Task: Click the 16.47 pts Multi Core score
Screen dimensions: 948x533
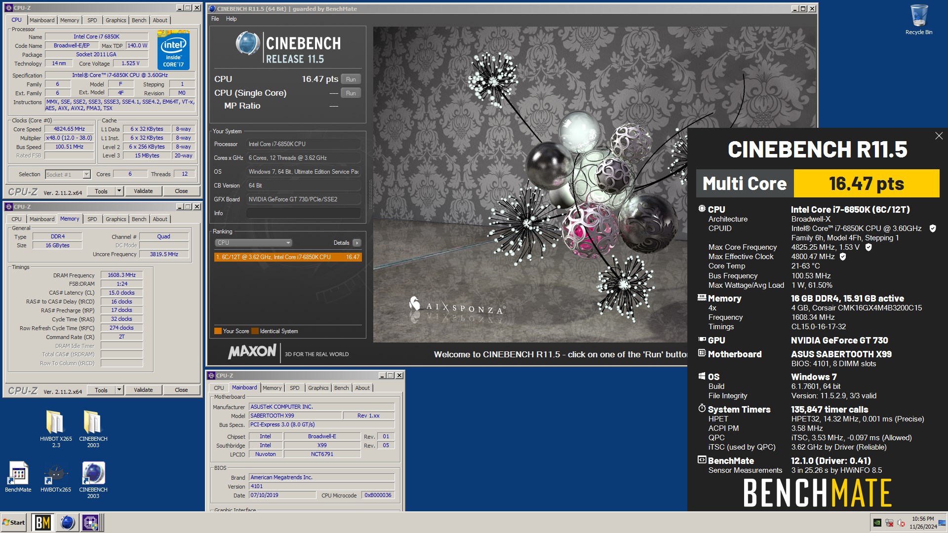Action: [x=866, y=184]
